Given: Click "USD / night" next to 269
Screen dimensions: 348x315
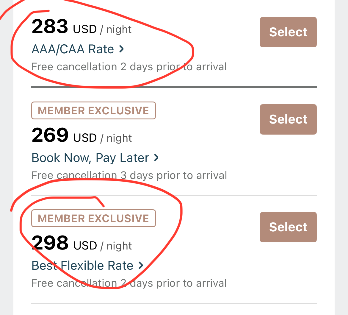Looking at the screenshot, I should pyautogui.click(x=102, y=138).
